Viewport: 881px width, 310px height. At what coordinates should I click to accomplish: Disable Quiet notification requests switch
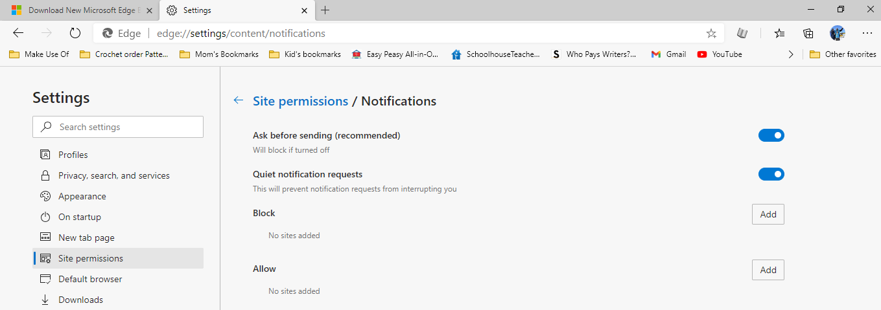(771, 174)
